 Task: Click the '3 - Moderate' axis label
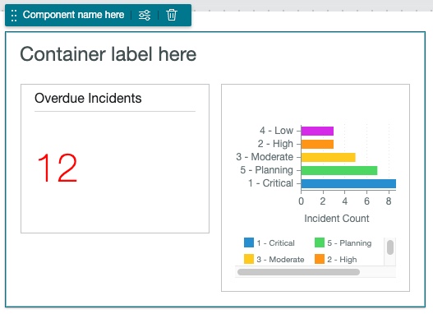pyautogui.click(x=265, y=157)
